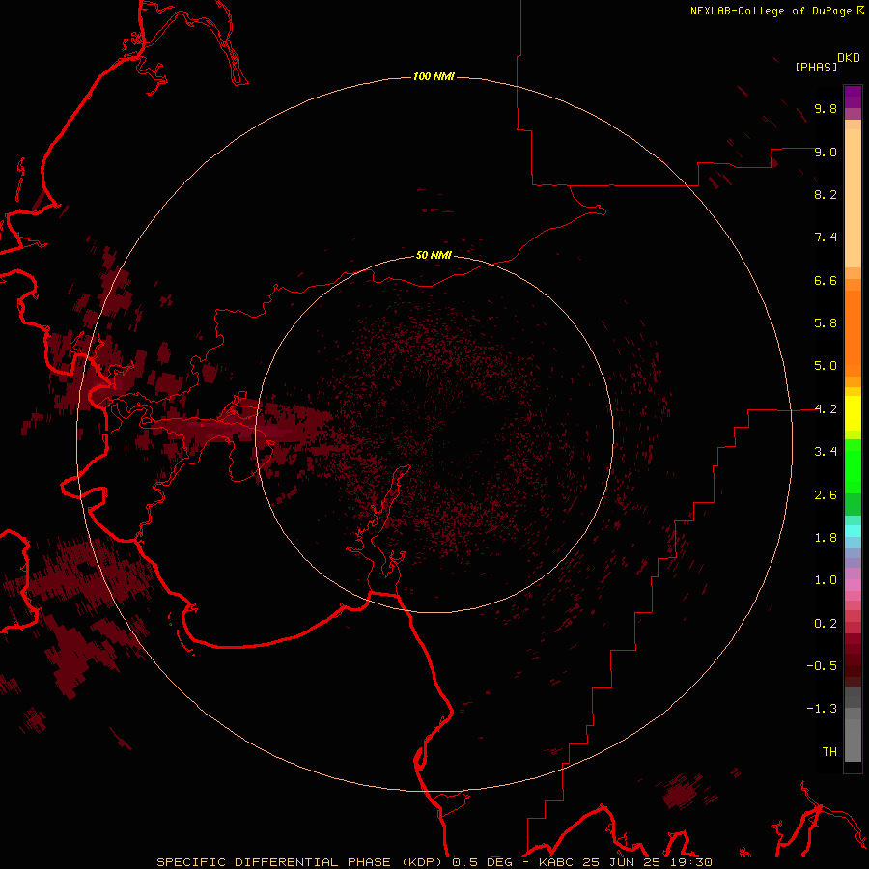Click the 8.2 scale value
Viewport: 869px width, 869px height.
[826, 194]
